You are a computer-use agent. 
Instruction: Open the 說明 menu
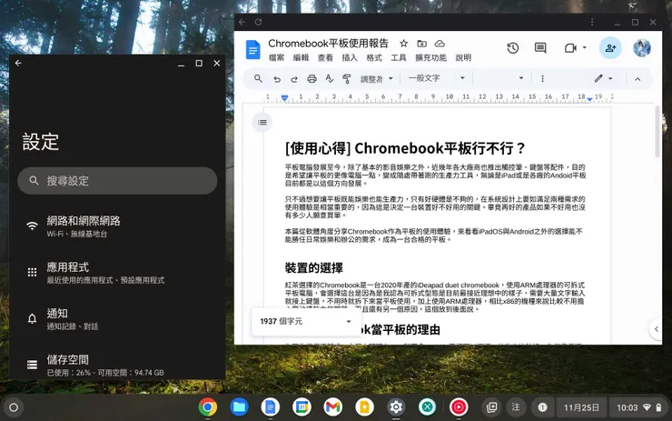[463, 57]
